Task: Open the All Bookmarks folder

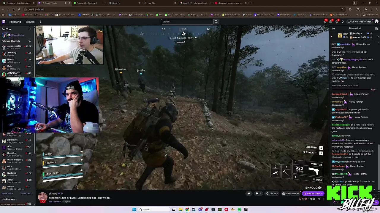Action: [x=370, y=15]
